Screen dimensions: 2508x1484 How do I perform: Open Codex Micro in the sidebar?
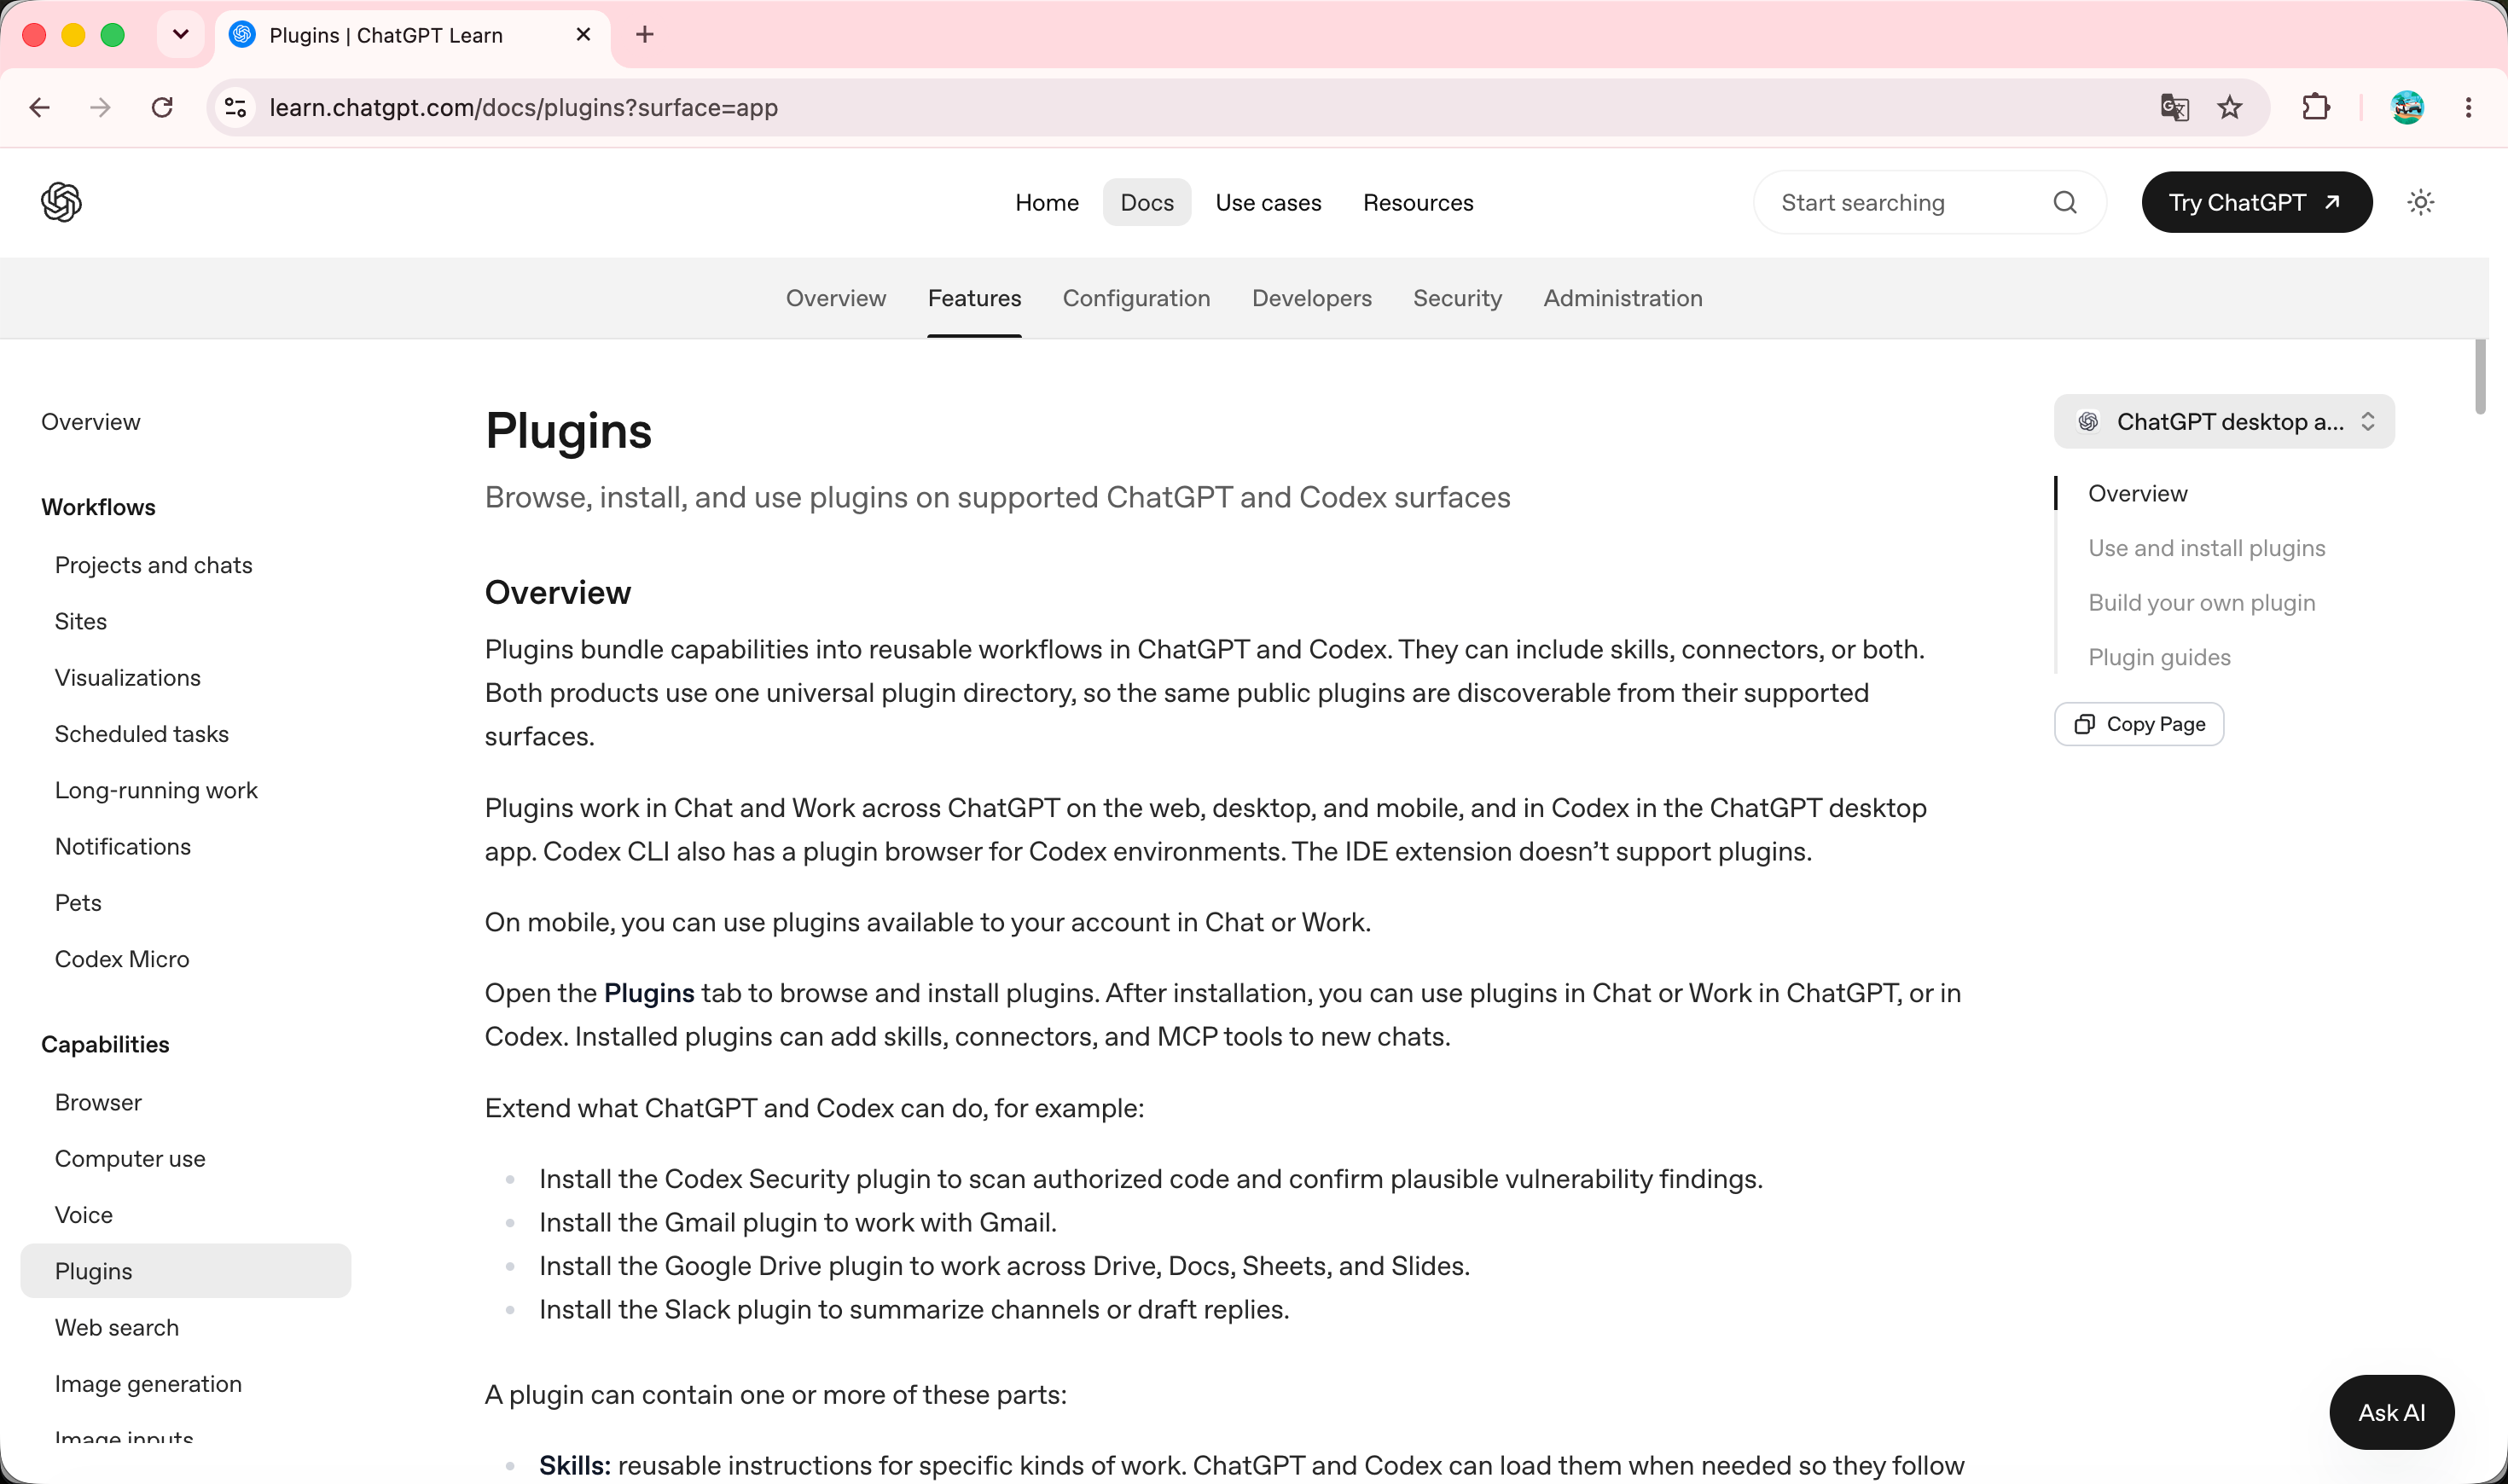click(x=122, y=959)
